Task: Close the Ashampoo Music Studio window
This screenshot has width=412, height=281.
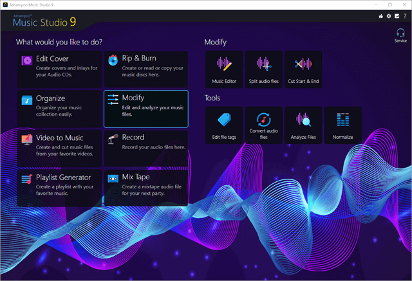Action: pyautogui.click(x=404, y=5)
